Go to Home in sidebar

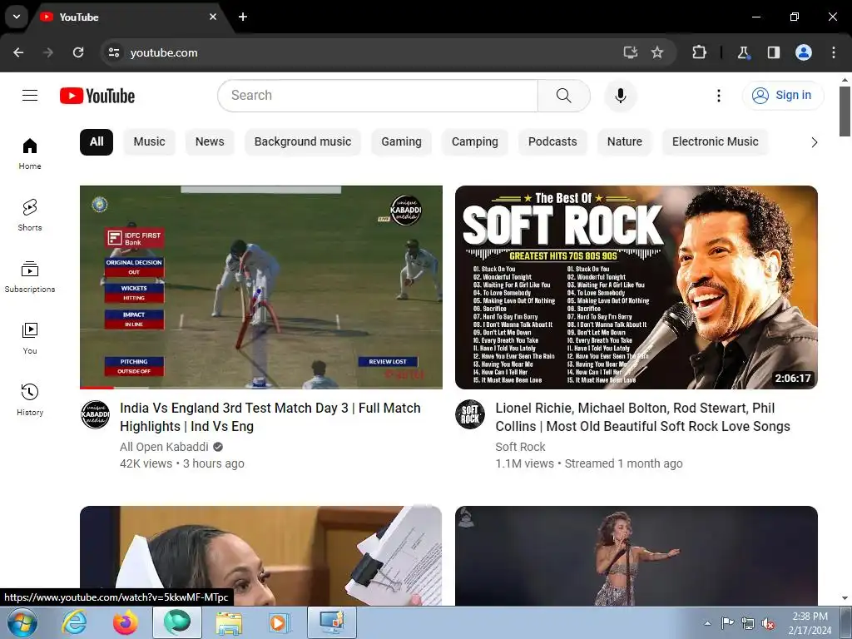(x=30, y=154)
